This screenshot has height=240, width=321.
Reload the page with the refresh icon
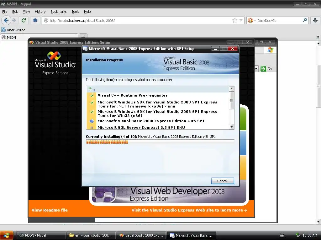tap(24, 20)
